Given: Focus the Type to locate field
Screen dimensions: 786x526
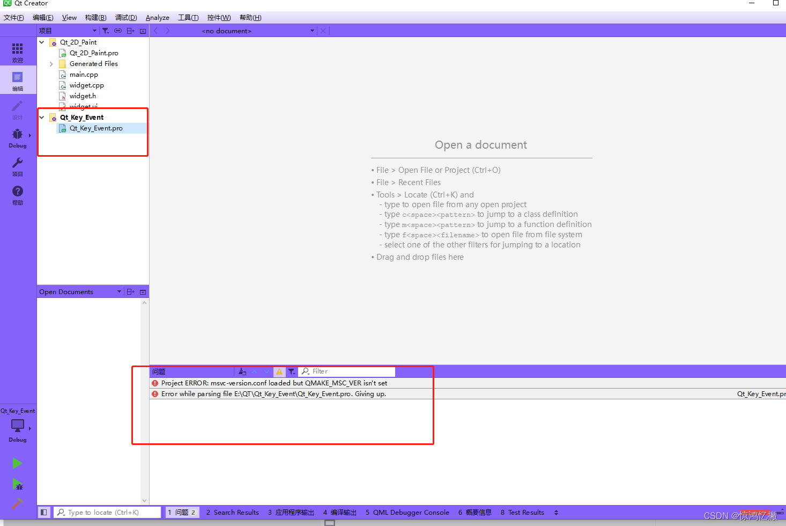Looking at the screenshot, I should pos(107,513).
